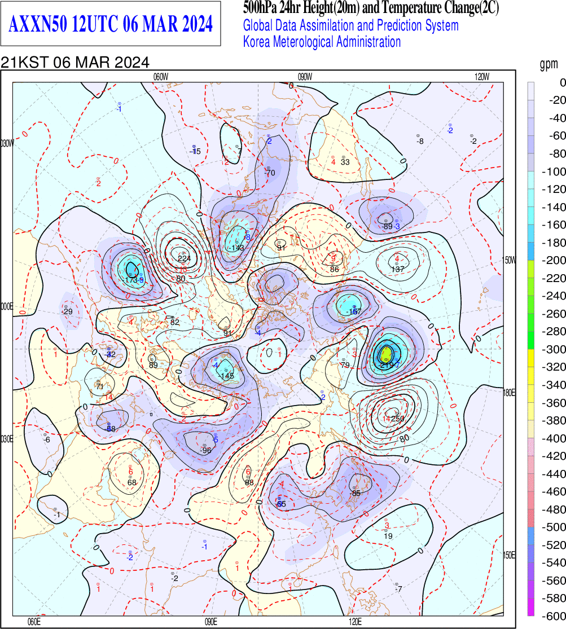Click the height change value "19"
Viewport: 566px width, 629px height.
(388, 536)
